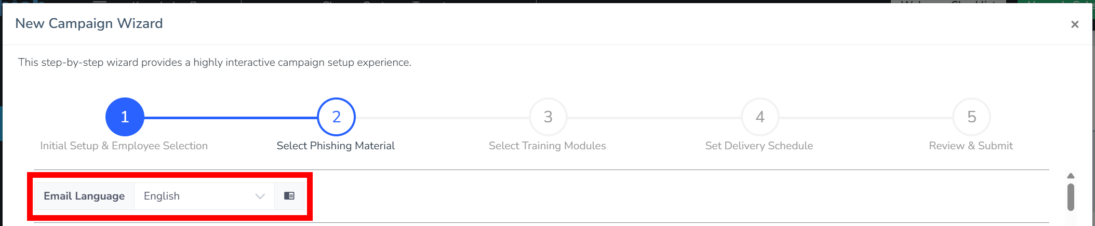Close the New Campaign Wizard dialog

pos(1075,24)
